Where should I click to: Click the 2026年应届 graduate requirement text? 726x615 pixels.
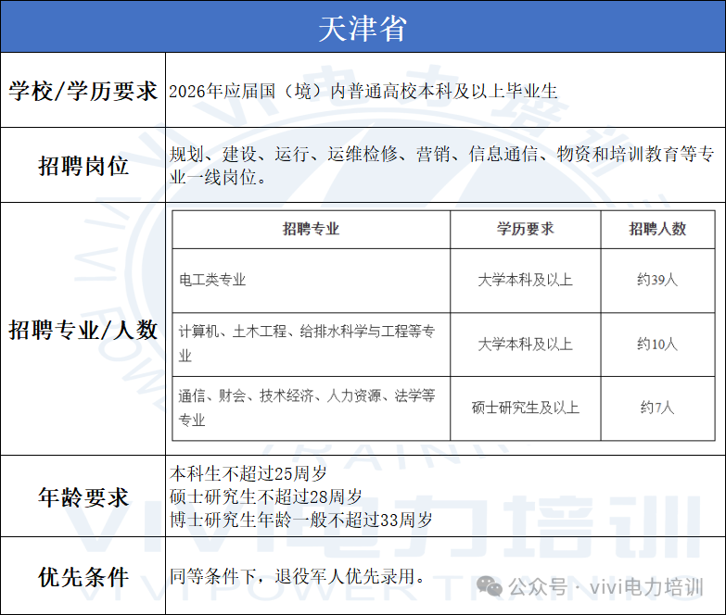tap(363, 91)
